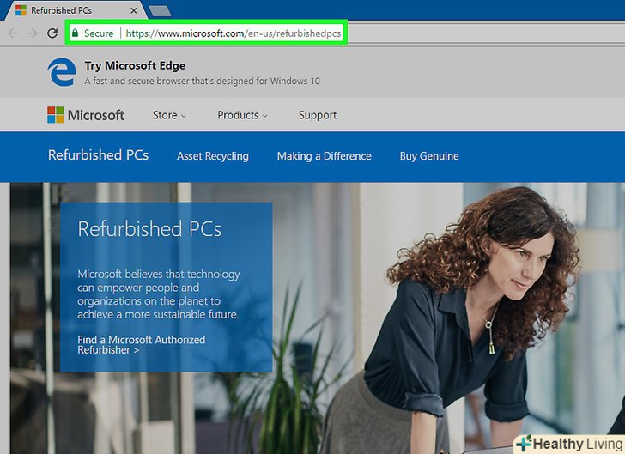Open the Support page

pos(318,115)
